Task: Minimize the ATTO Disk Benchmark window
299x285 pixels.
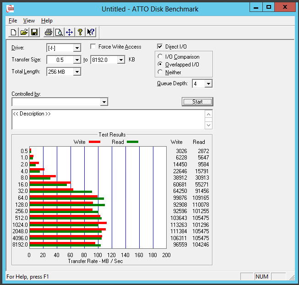Action: click(256, 7)
